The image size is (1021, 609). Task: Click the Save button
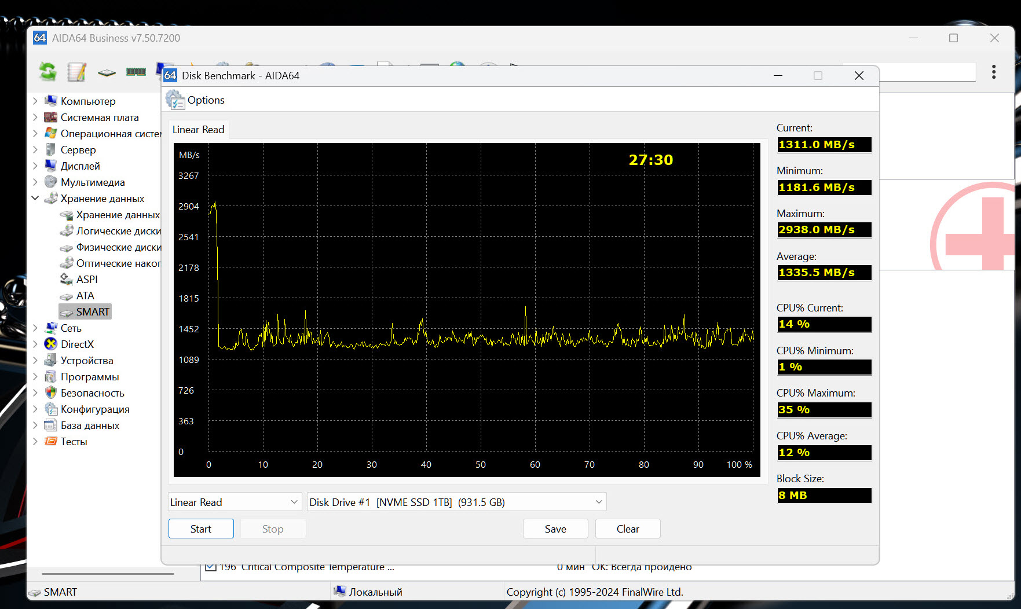[555, 529]
